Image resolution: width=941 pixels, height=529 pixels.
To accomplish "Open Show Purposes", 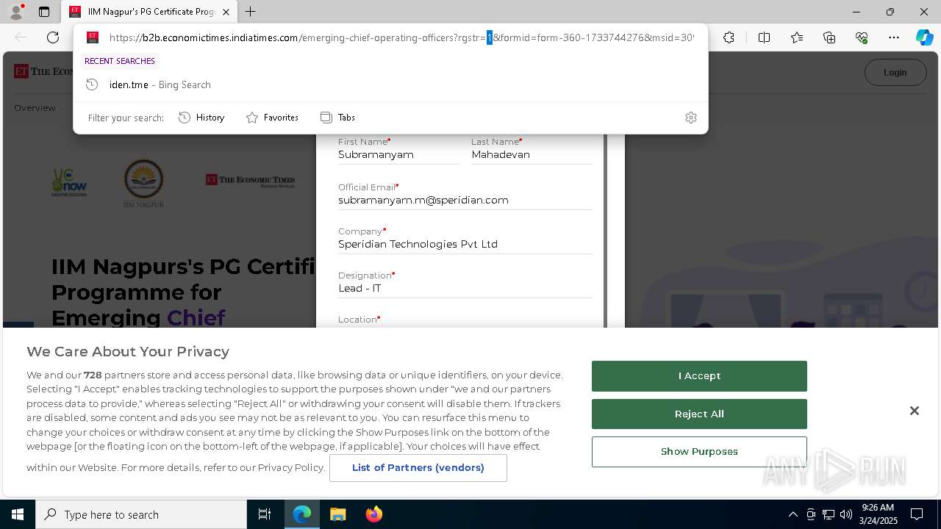I will (x=699, y=452).
